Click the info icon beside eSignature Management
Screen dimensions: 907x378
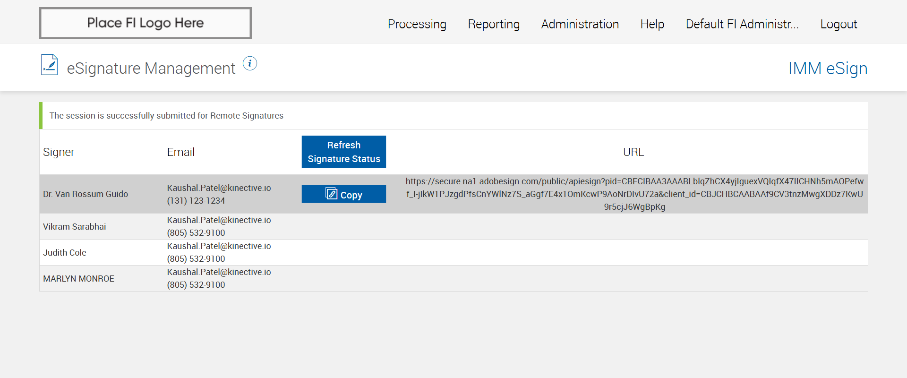click(250, 63)
